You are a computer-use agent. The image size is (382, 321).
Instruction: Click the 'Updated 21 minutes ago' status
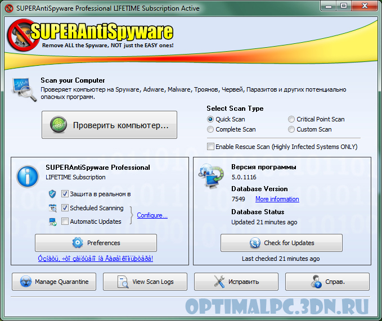click(x=264, y=222)
